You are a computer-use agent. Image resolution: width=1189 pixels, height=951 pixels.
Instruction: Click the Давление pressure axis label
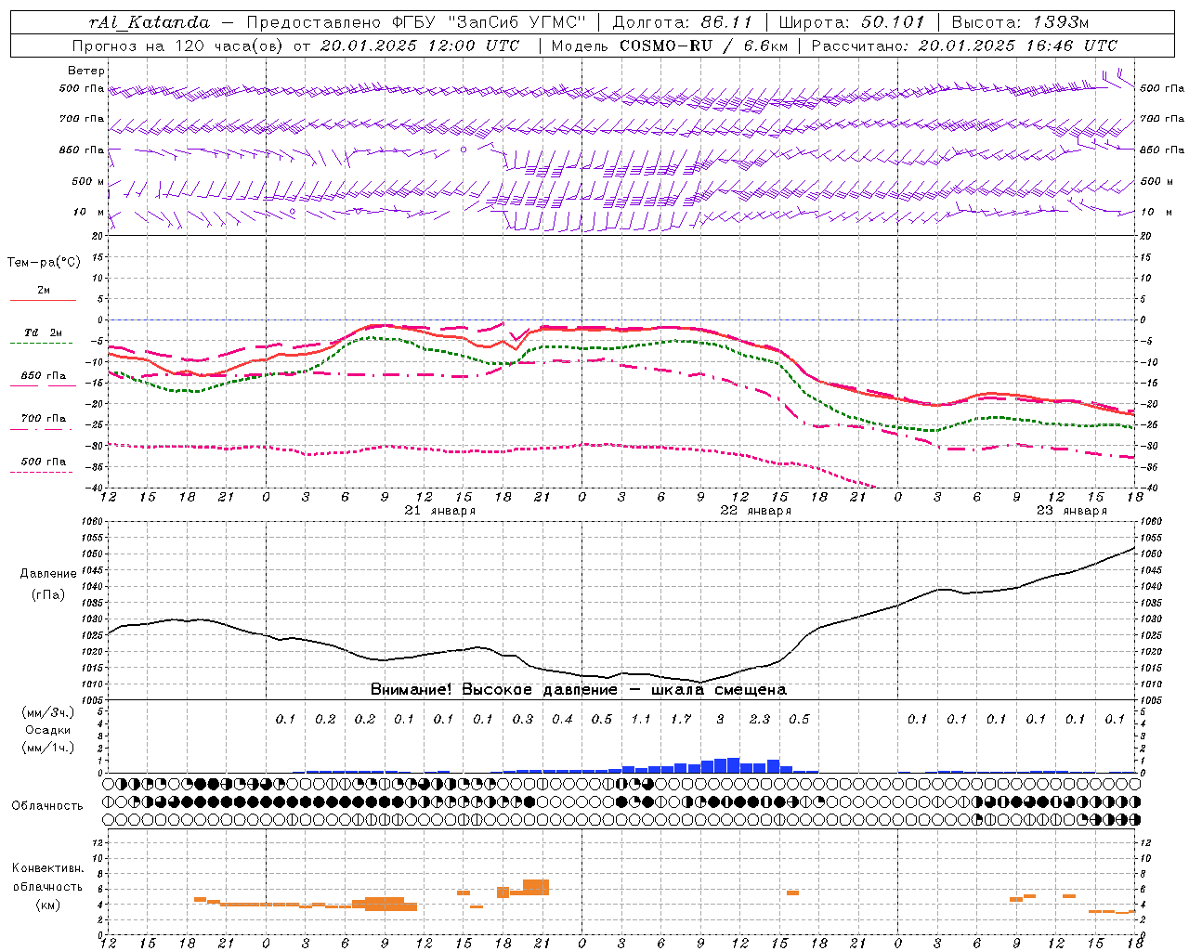pos(48,574)
